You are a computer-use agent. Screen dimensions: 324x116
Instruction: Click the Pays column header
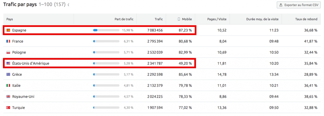(10, 19)
